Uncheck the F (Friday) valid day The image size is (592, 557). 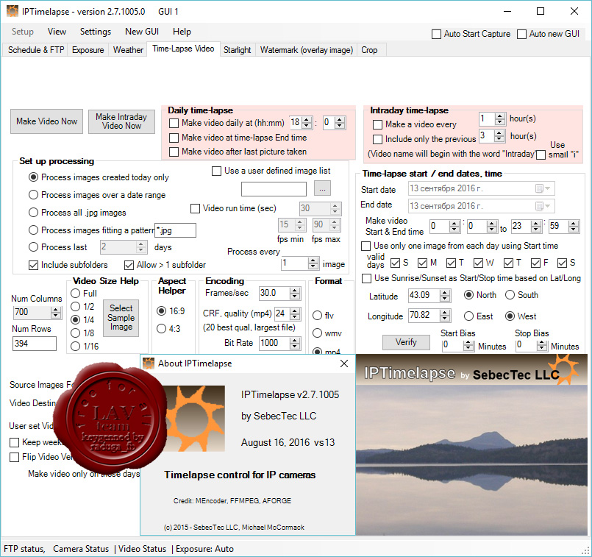[535, 263]
